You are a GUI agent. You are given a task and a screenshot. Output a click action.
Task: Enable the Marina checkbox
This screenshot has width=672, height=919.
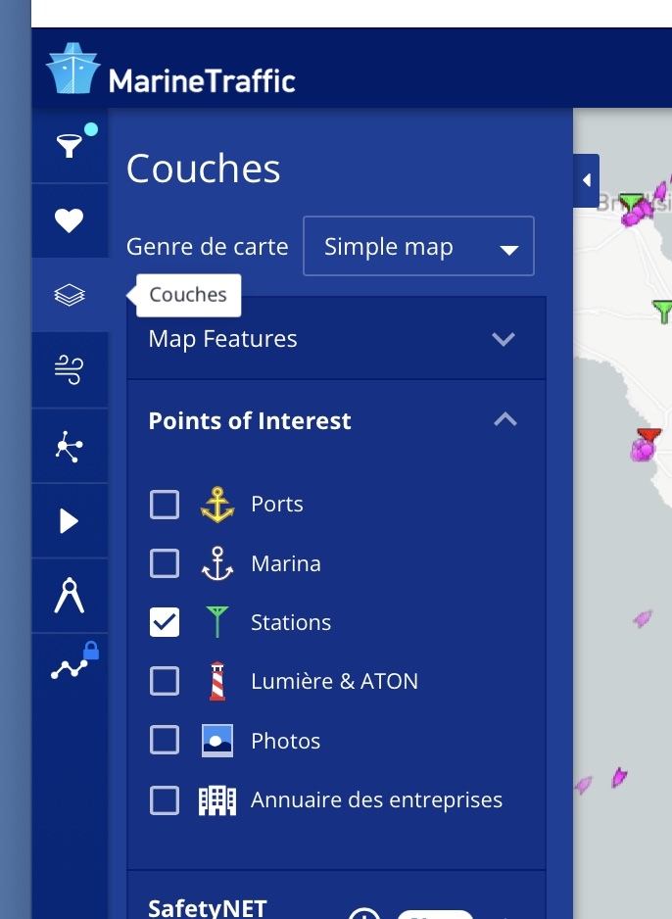pos(165,563)
